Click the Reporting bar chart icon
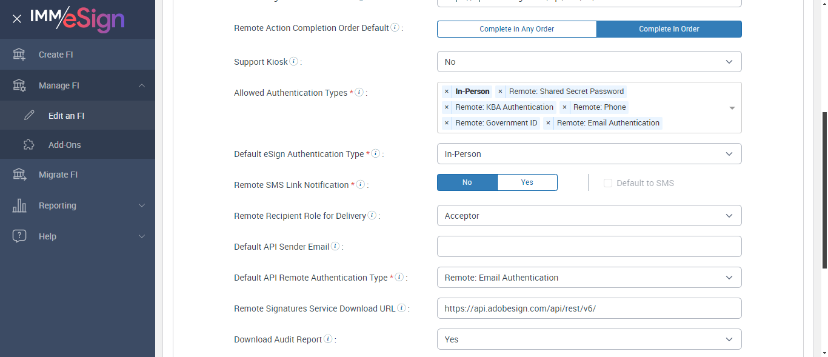This screenshot has height=357, width=828. click(19, 205)
